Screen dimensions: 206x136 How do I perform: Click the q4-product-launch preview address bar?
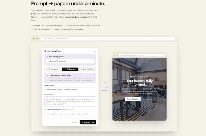tap(142, 55)
